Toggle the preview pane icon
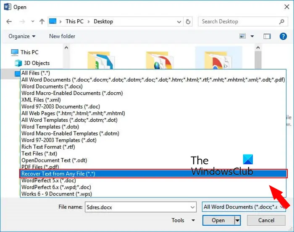 [267, 36]
